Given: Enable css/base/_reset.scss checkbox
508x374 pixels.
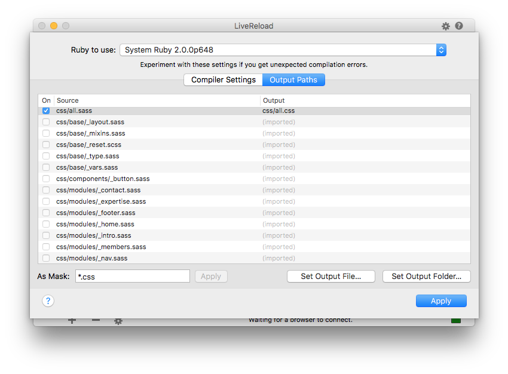Looking at the screenshot, I should pyautogui.click(x=46, y=145).
